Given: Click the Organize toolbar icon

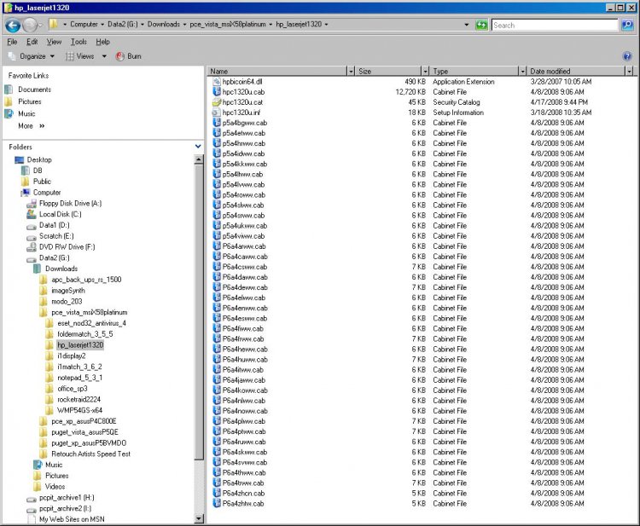Looking at the screenshot, I should point(11,56).
